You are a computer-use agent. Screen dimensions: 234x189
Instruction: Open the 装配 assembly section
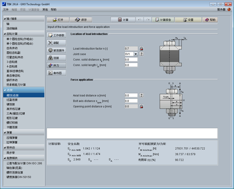(56, 43)
